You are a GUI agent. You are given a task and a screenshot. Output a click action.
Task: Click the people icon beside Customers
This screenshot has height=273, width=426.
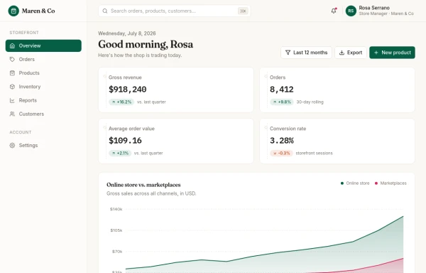pos(12,114)
